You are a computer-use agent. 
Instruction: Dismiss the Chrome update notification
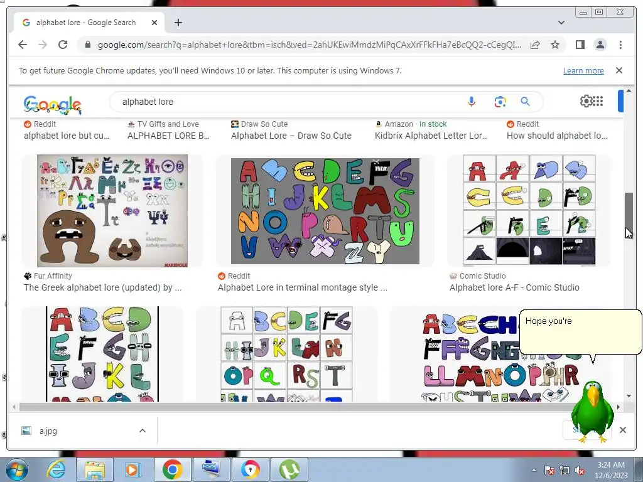[x=619, y=70]
